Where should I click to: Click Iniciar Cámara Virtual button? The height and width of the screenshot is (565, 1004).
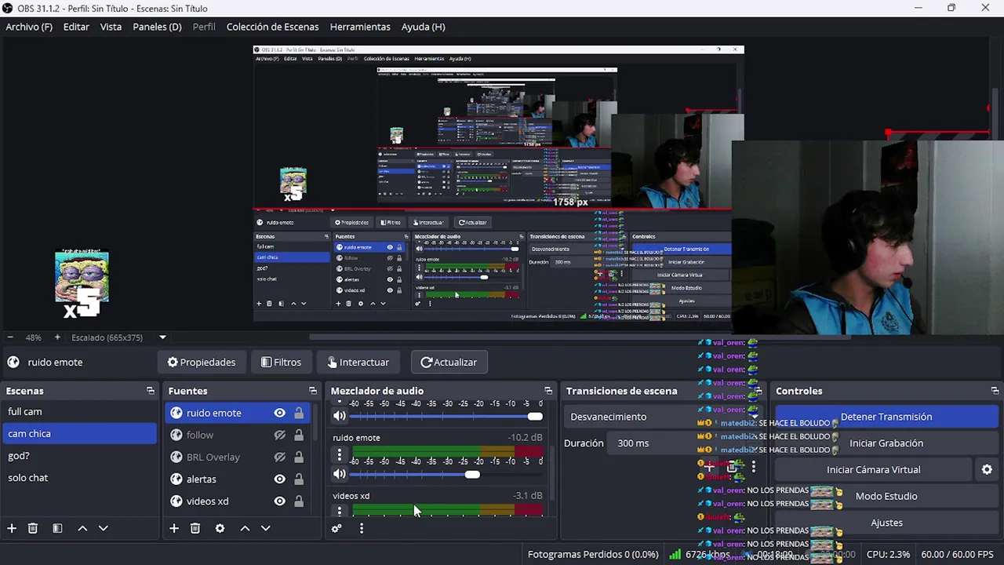point(873,469)
